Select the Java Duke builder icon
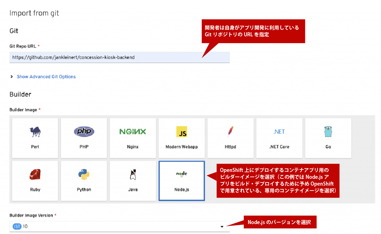Image resolution: width=381 pixels, height=234 pixels. (133, 175)
